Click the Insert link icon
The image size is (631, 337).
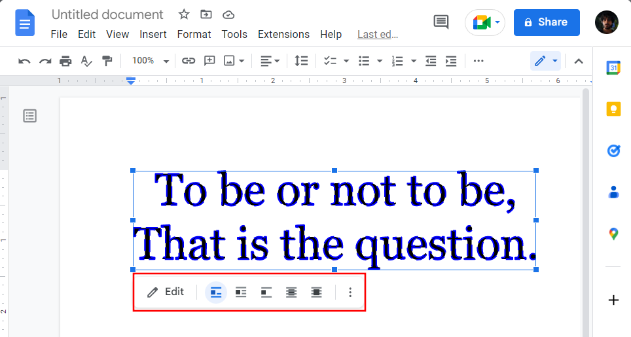[189, 61]
